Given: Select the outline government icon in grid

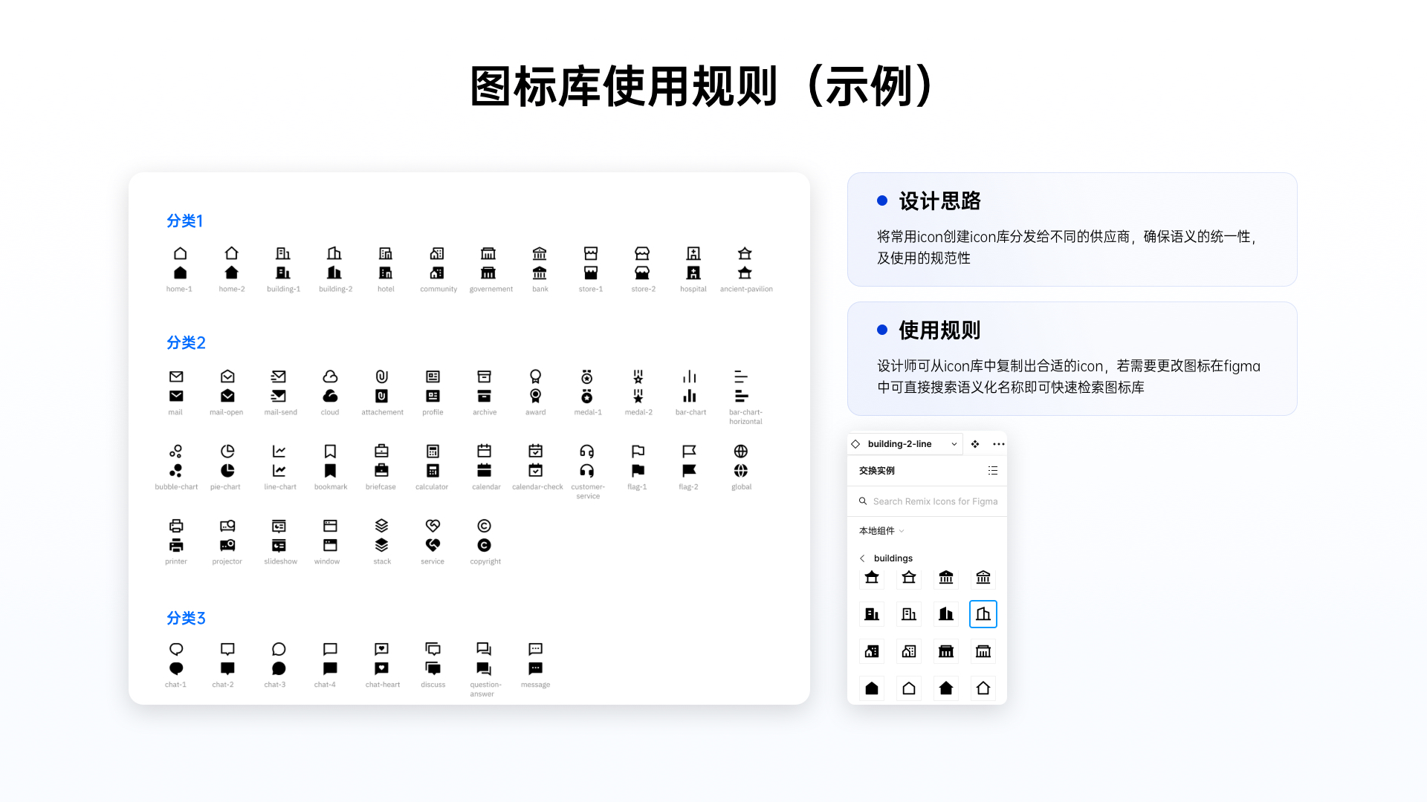Looking at the screenshot, I should (983, 651).
